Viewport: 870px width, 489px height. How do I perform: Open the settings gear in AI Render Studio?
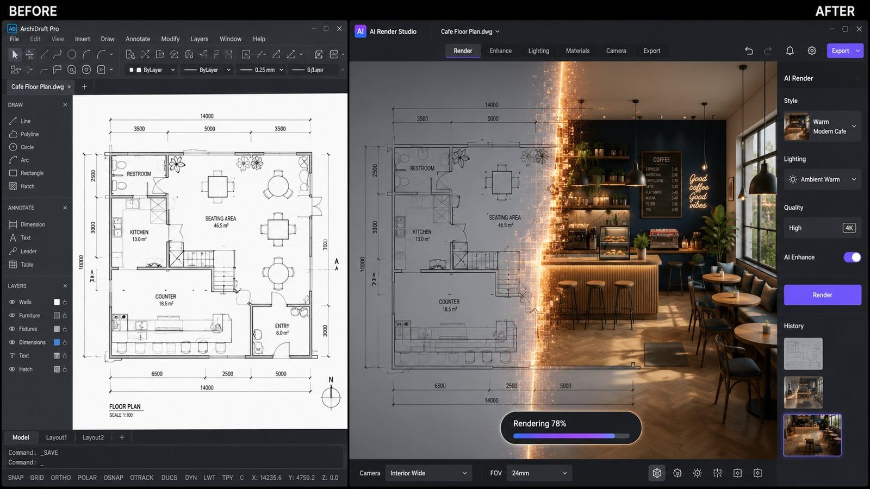[812, 51]
